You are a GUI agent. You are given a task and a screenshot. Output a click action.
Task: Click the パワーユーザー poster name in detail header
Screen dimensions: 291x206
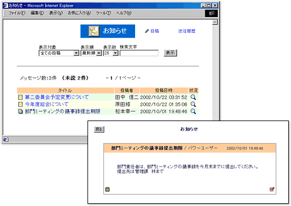point(202,148)
